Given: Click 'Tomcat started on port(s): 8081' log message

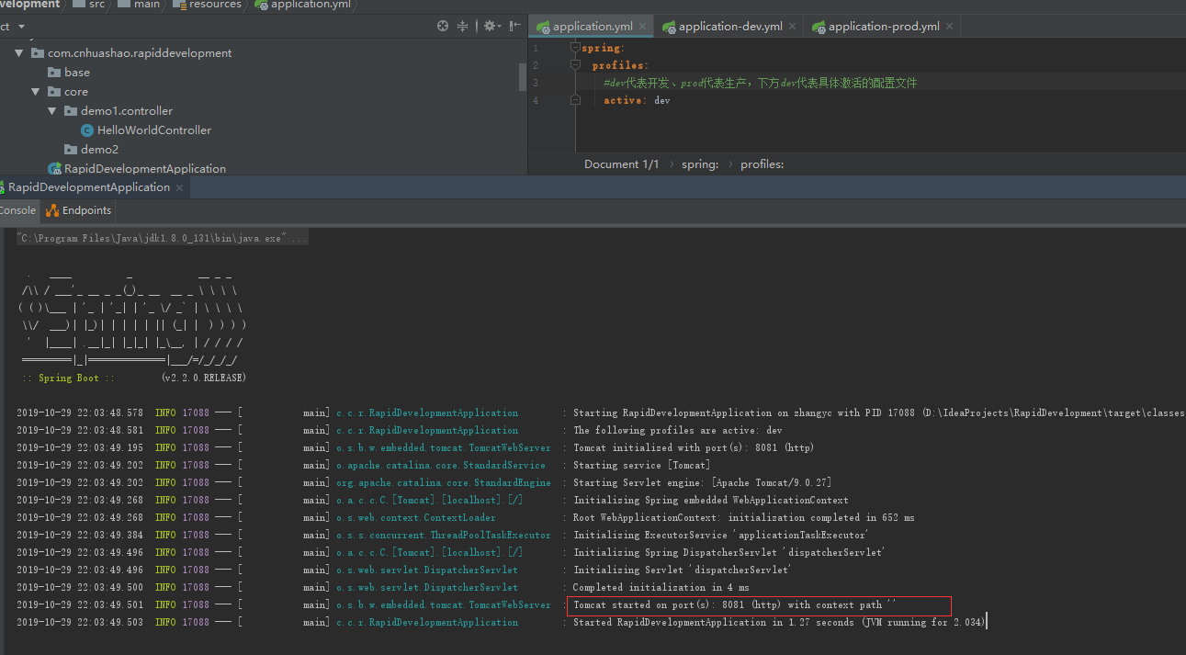Looking at the screenshot, I should point(734,605).
